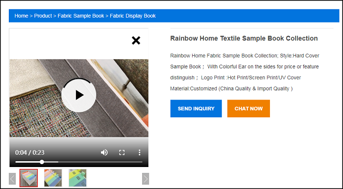Open the Fabric Display Book breadcrumb link

point(133,16)
